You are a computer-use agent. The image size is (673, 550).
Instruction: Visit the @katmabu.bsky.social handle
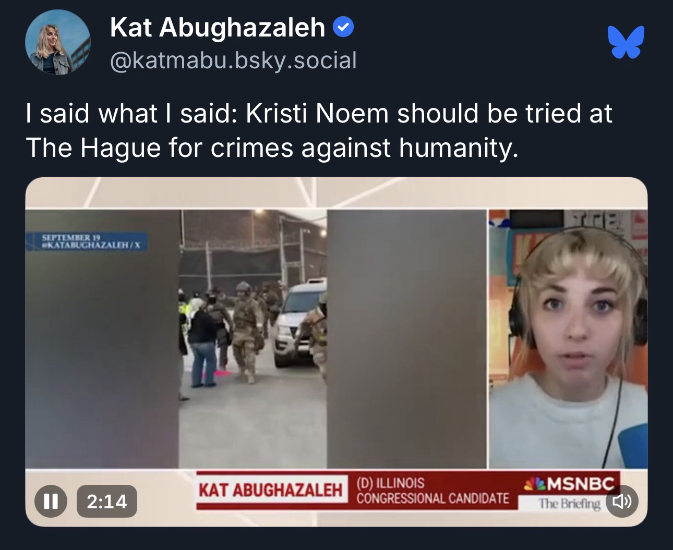pos(233,61)
